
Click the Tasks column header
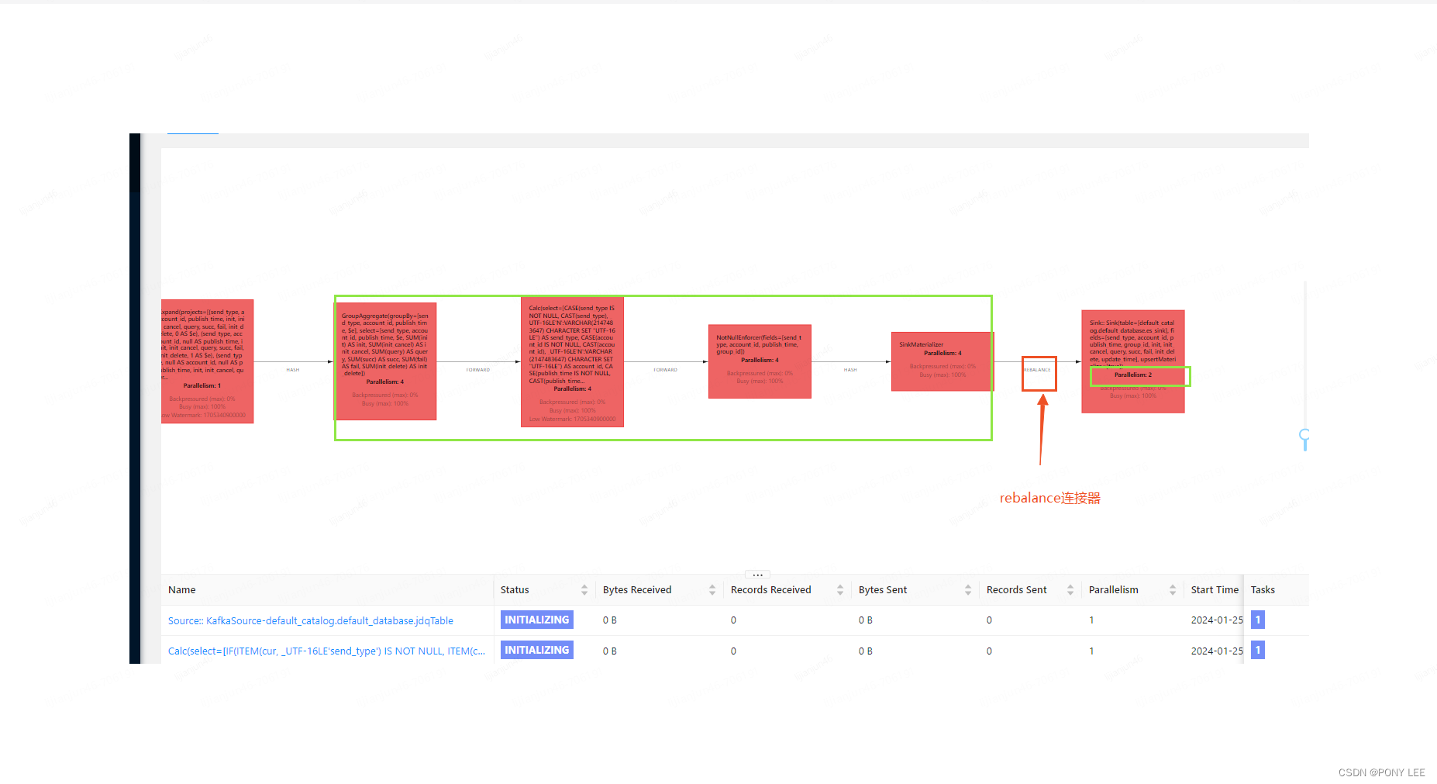click(x=1263, y=590)
